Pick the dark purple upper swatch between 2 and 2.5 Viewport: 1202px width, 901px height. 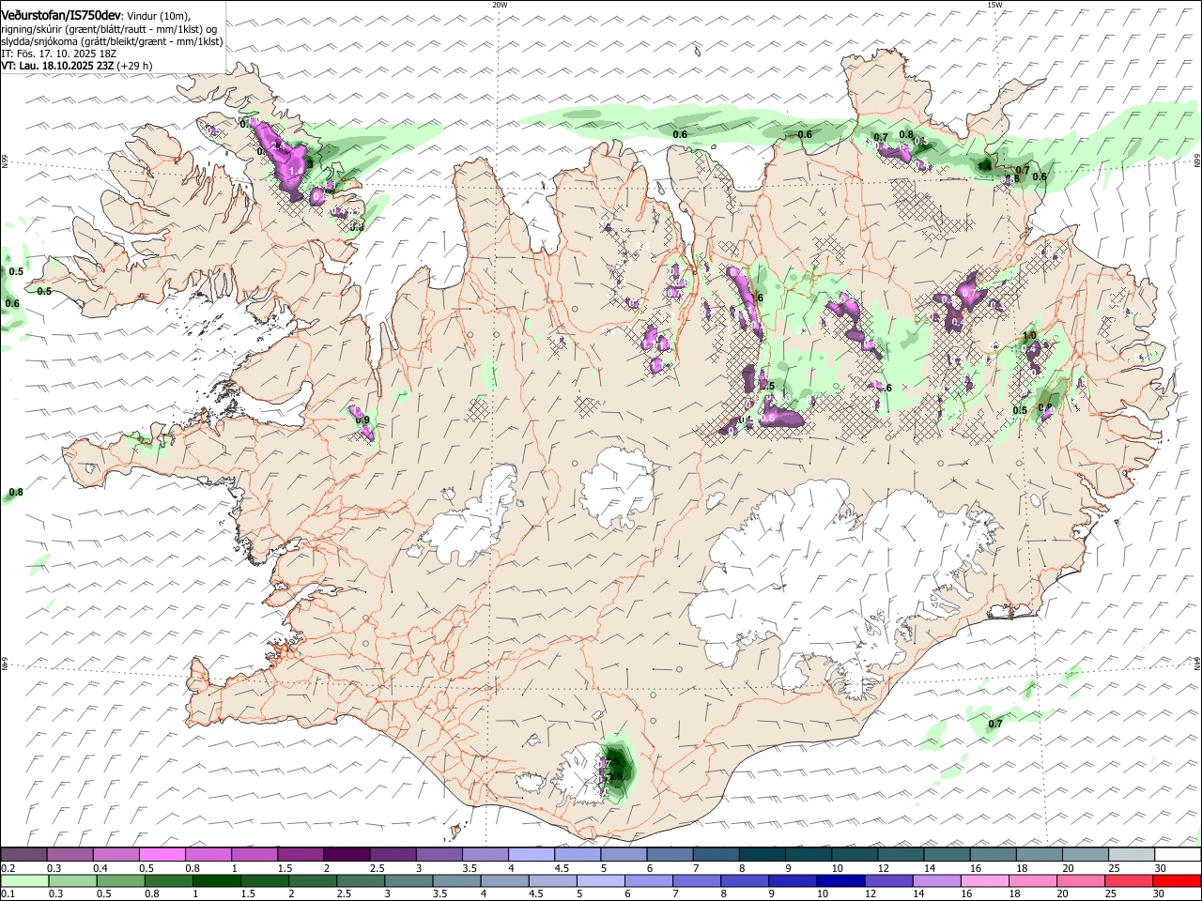click(x=347, y=855)
